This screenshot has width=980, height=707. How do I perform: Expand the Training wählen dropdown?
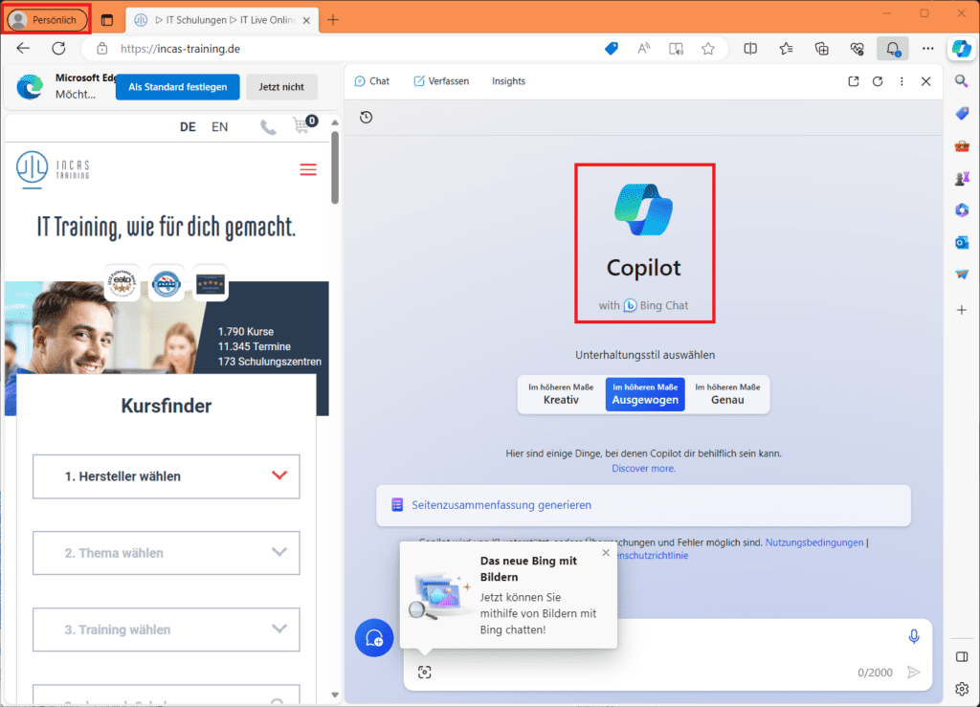[x=167, y=630]
